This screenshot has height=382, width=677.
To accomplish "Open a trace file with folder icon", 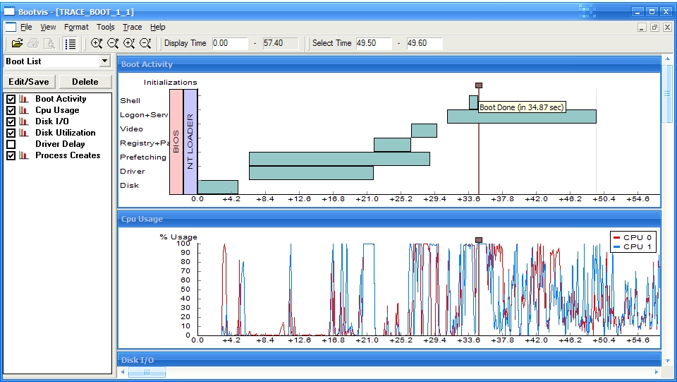I will [x=17, y=43].
